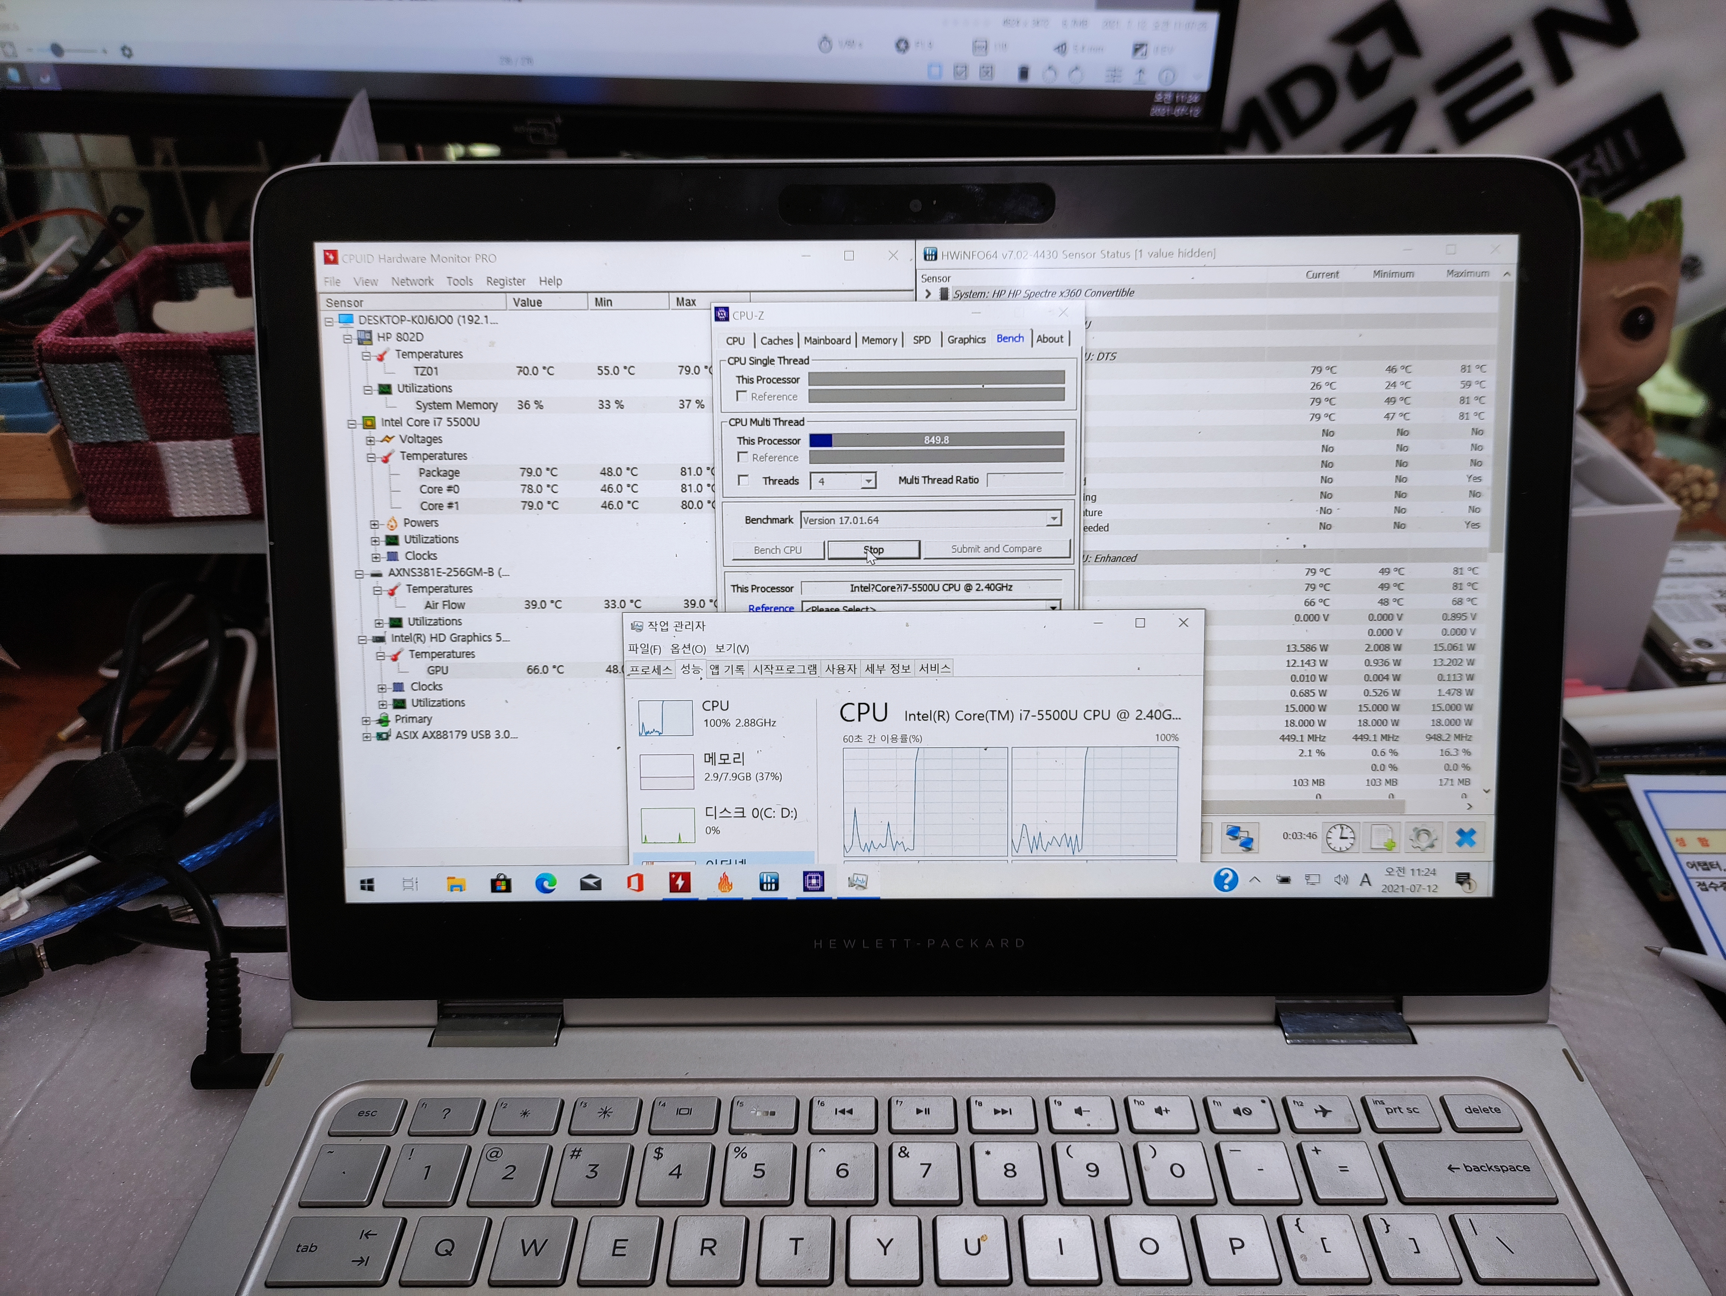This screenshot has width=1726, height=1296.
Task: Open the Tools menu in HWMonitor
Action: click(459, 282)
